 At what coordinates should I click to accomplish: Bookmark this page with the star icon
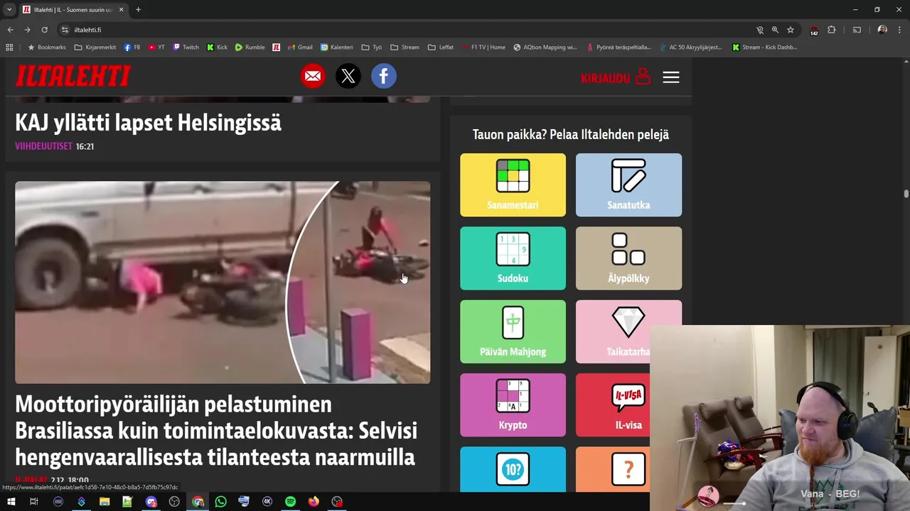click(791, 30)
